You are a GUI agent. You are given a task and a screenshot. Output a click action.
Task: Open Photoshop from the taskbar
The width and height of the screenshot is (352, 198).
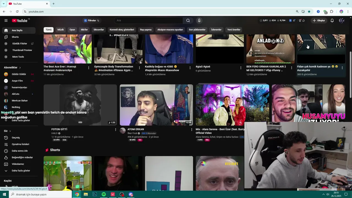pyautogui.click(x=95, y=194)
